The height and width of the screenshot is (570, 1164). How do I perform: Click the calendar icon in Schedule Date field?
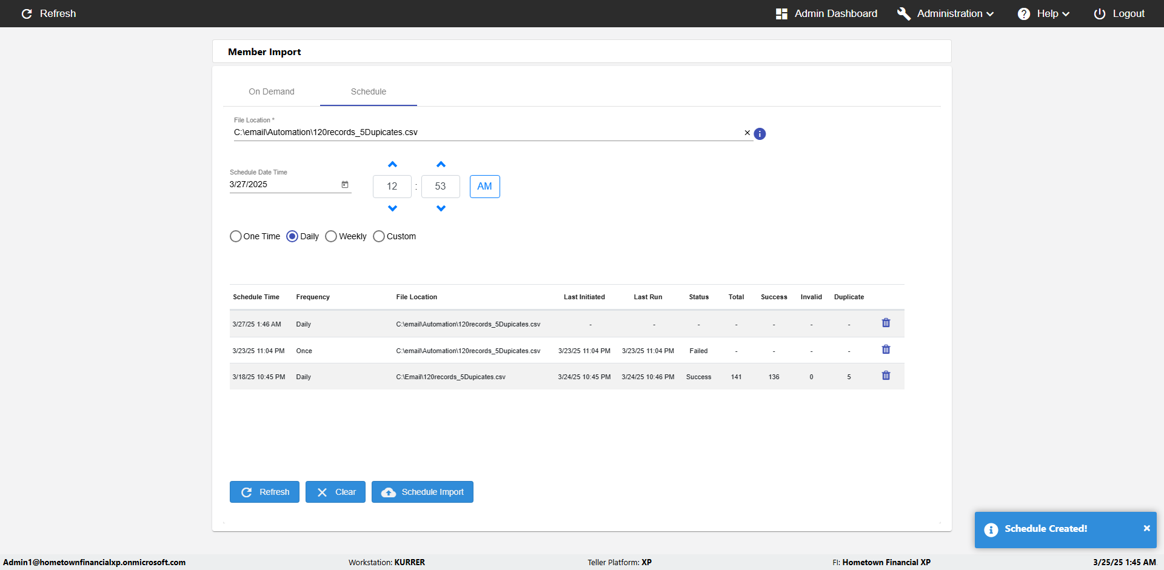(345, 185)
